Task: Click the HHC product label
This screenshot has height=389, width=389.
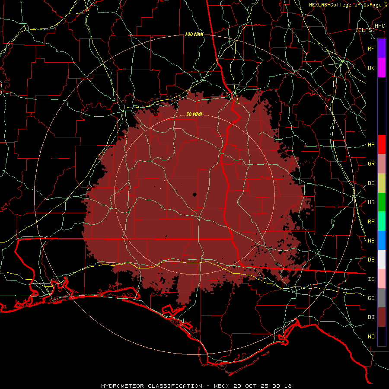Action: [380, 26]
